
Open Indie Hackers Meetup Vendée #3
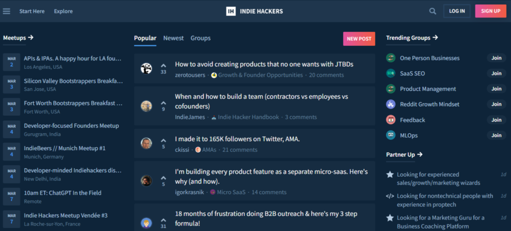(x=66, y=216)
